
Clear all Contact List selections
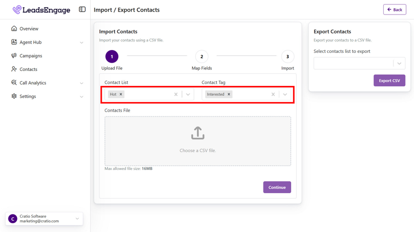(x=176, y=94)
